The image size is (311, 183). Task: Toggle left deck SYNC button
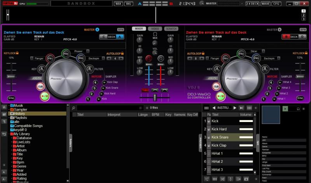[x=12, y=98]
